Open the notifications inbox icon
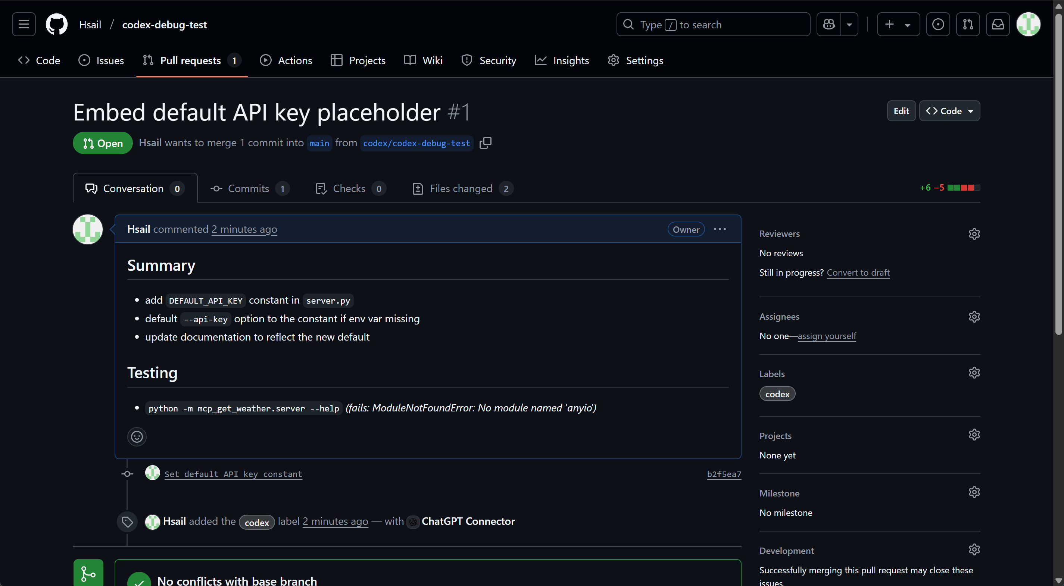Image resolution: width=1064 pixels, height=586 pixels. click(998, 24)
